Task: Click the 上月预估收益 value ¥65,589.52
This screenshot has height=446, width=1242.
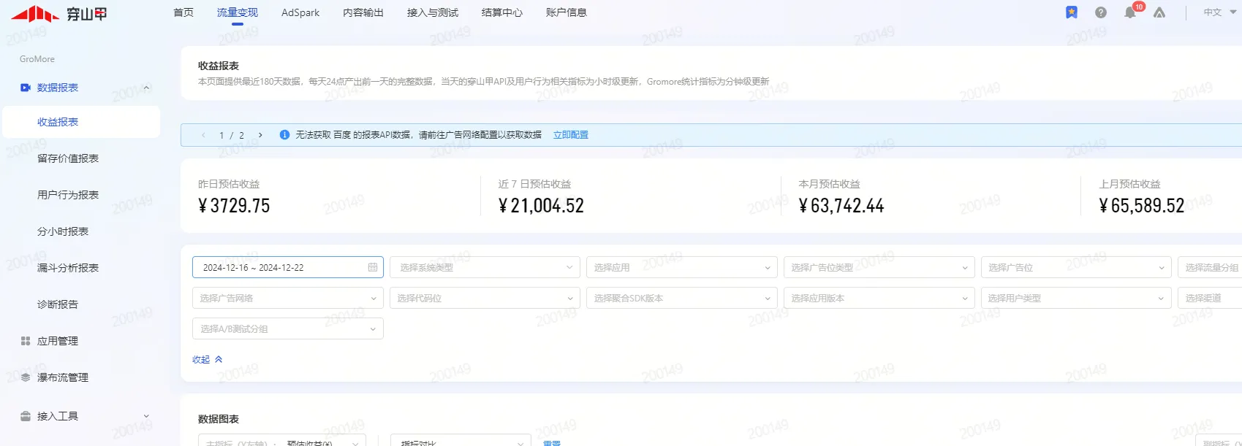Action: point(1142,206)
